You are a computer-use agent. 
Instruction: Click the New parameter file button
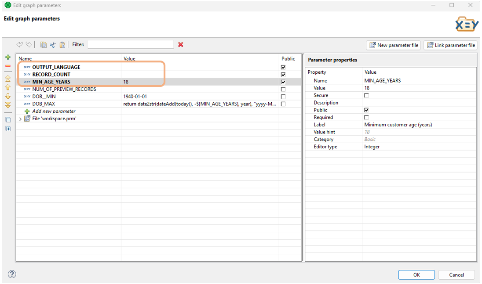coord(393,45)
